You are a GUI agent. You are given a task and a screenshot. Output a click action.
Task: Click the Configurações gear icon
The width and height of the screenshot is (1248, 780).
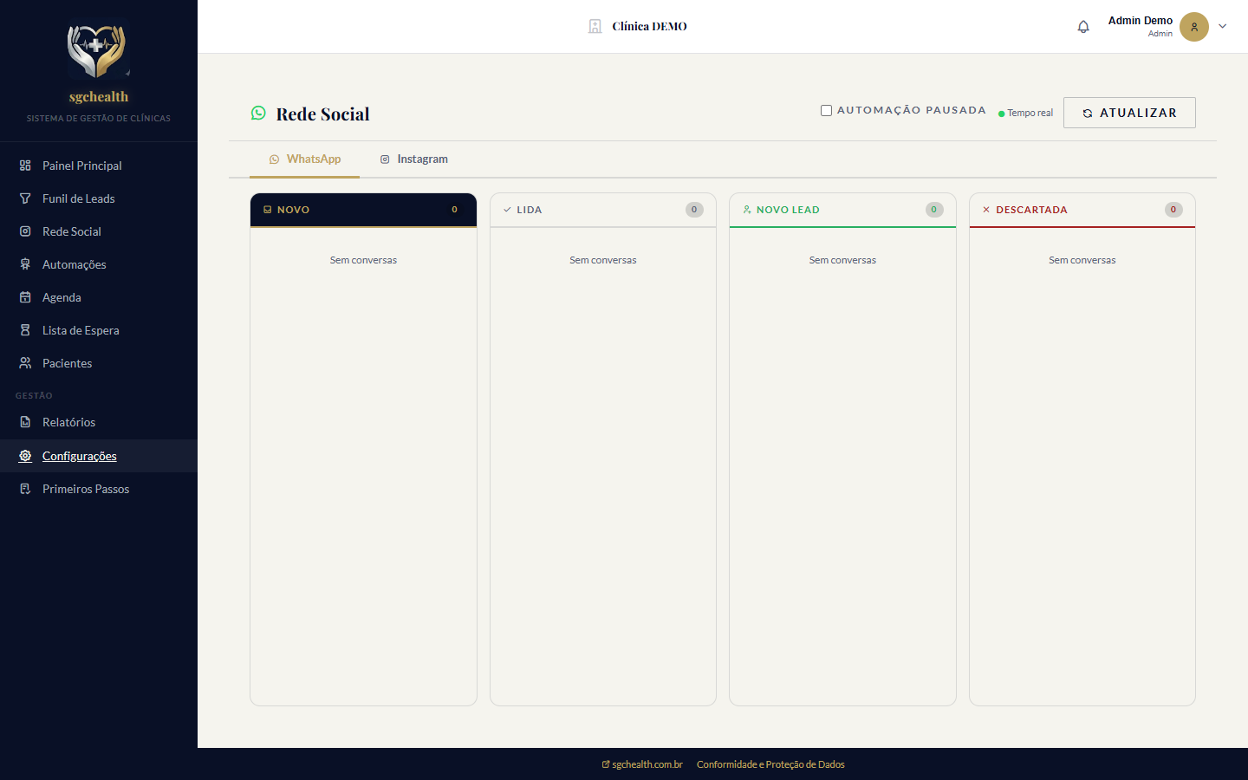coord(25,456)
